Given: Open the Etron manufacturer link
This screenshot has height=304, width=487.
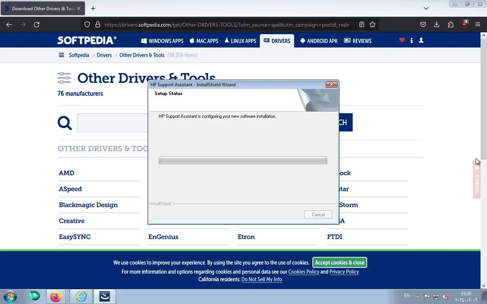Looking at the screenshot, I should pos(246,237).
